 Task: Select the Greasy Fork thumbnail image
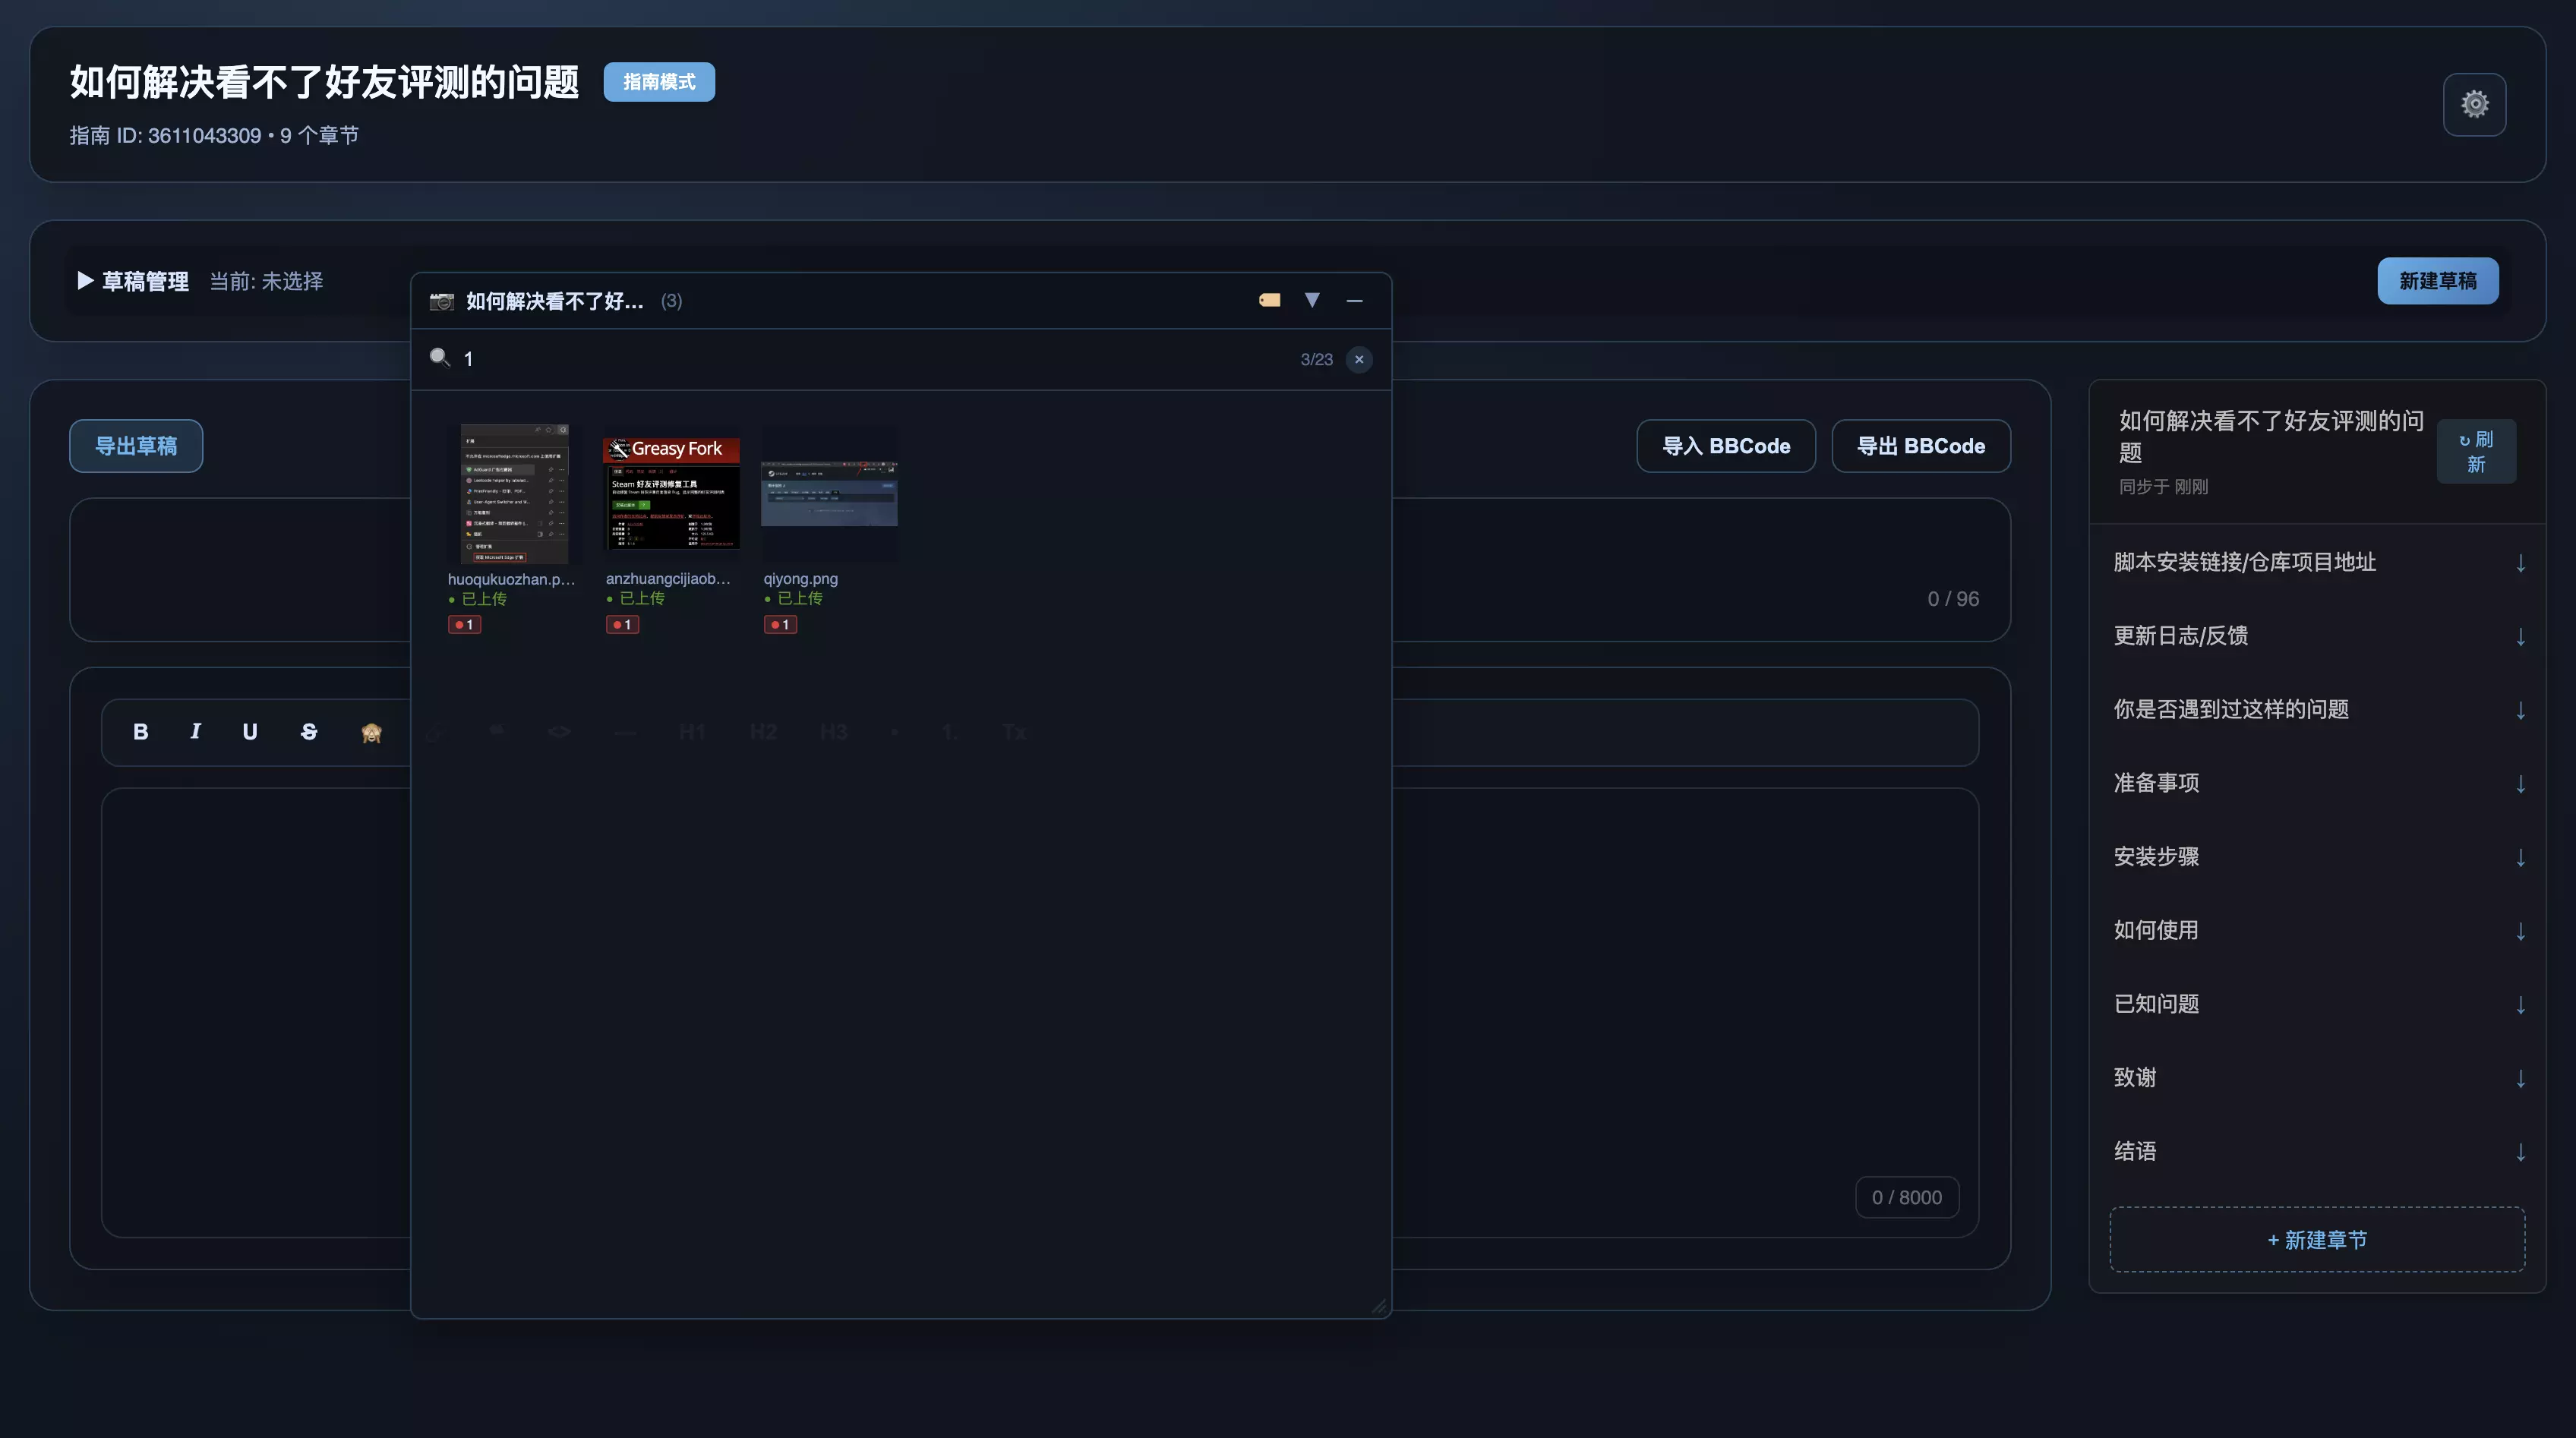pyautogui.click(x=671, y=493)
